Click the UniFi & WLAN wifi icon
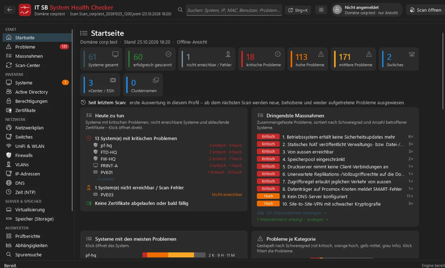The image size is (445, 268). (x=9, y=146)
